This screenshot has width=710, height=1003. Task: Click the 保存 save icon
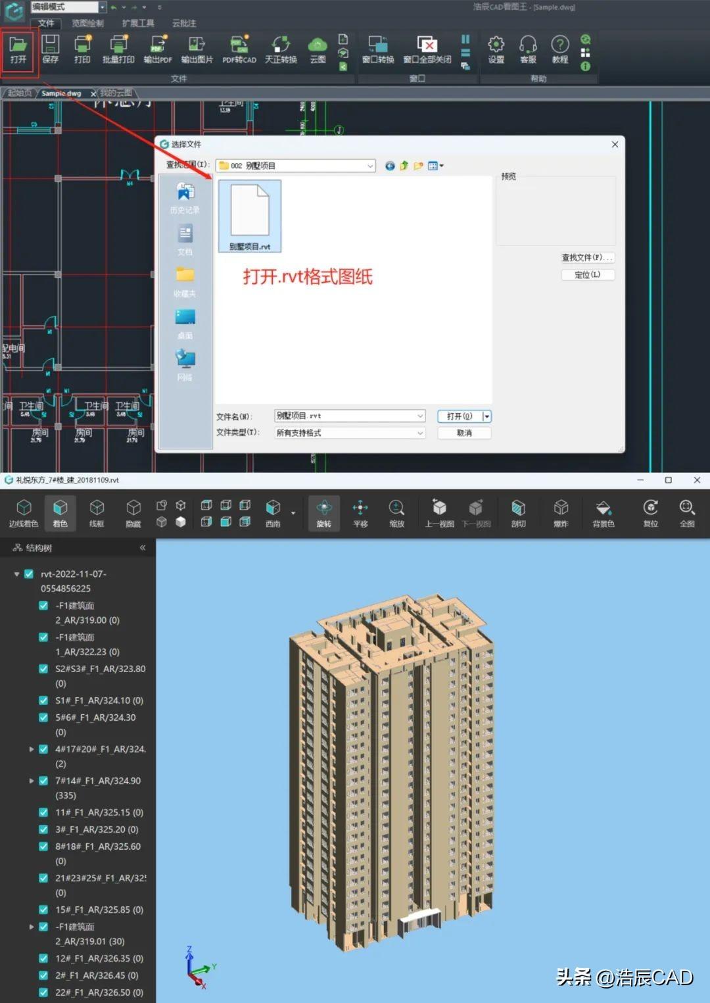click(x=51, y=49)
